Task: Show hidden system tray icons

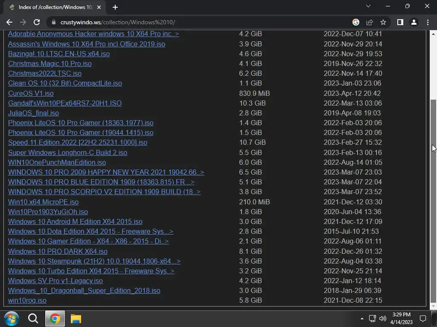Action: [x=362, y=318]
